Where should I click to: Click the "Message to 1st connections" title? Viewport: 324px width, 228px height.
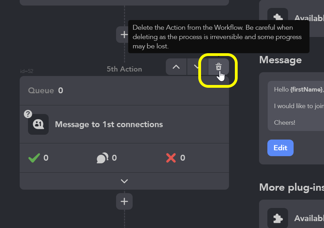pyautogui.click(x=109, y=124)
